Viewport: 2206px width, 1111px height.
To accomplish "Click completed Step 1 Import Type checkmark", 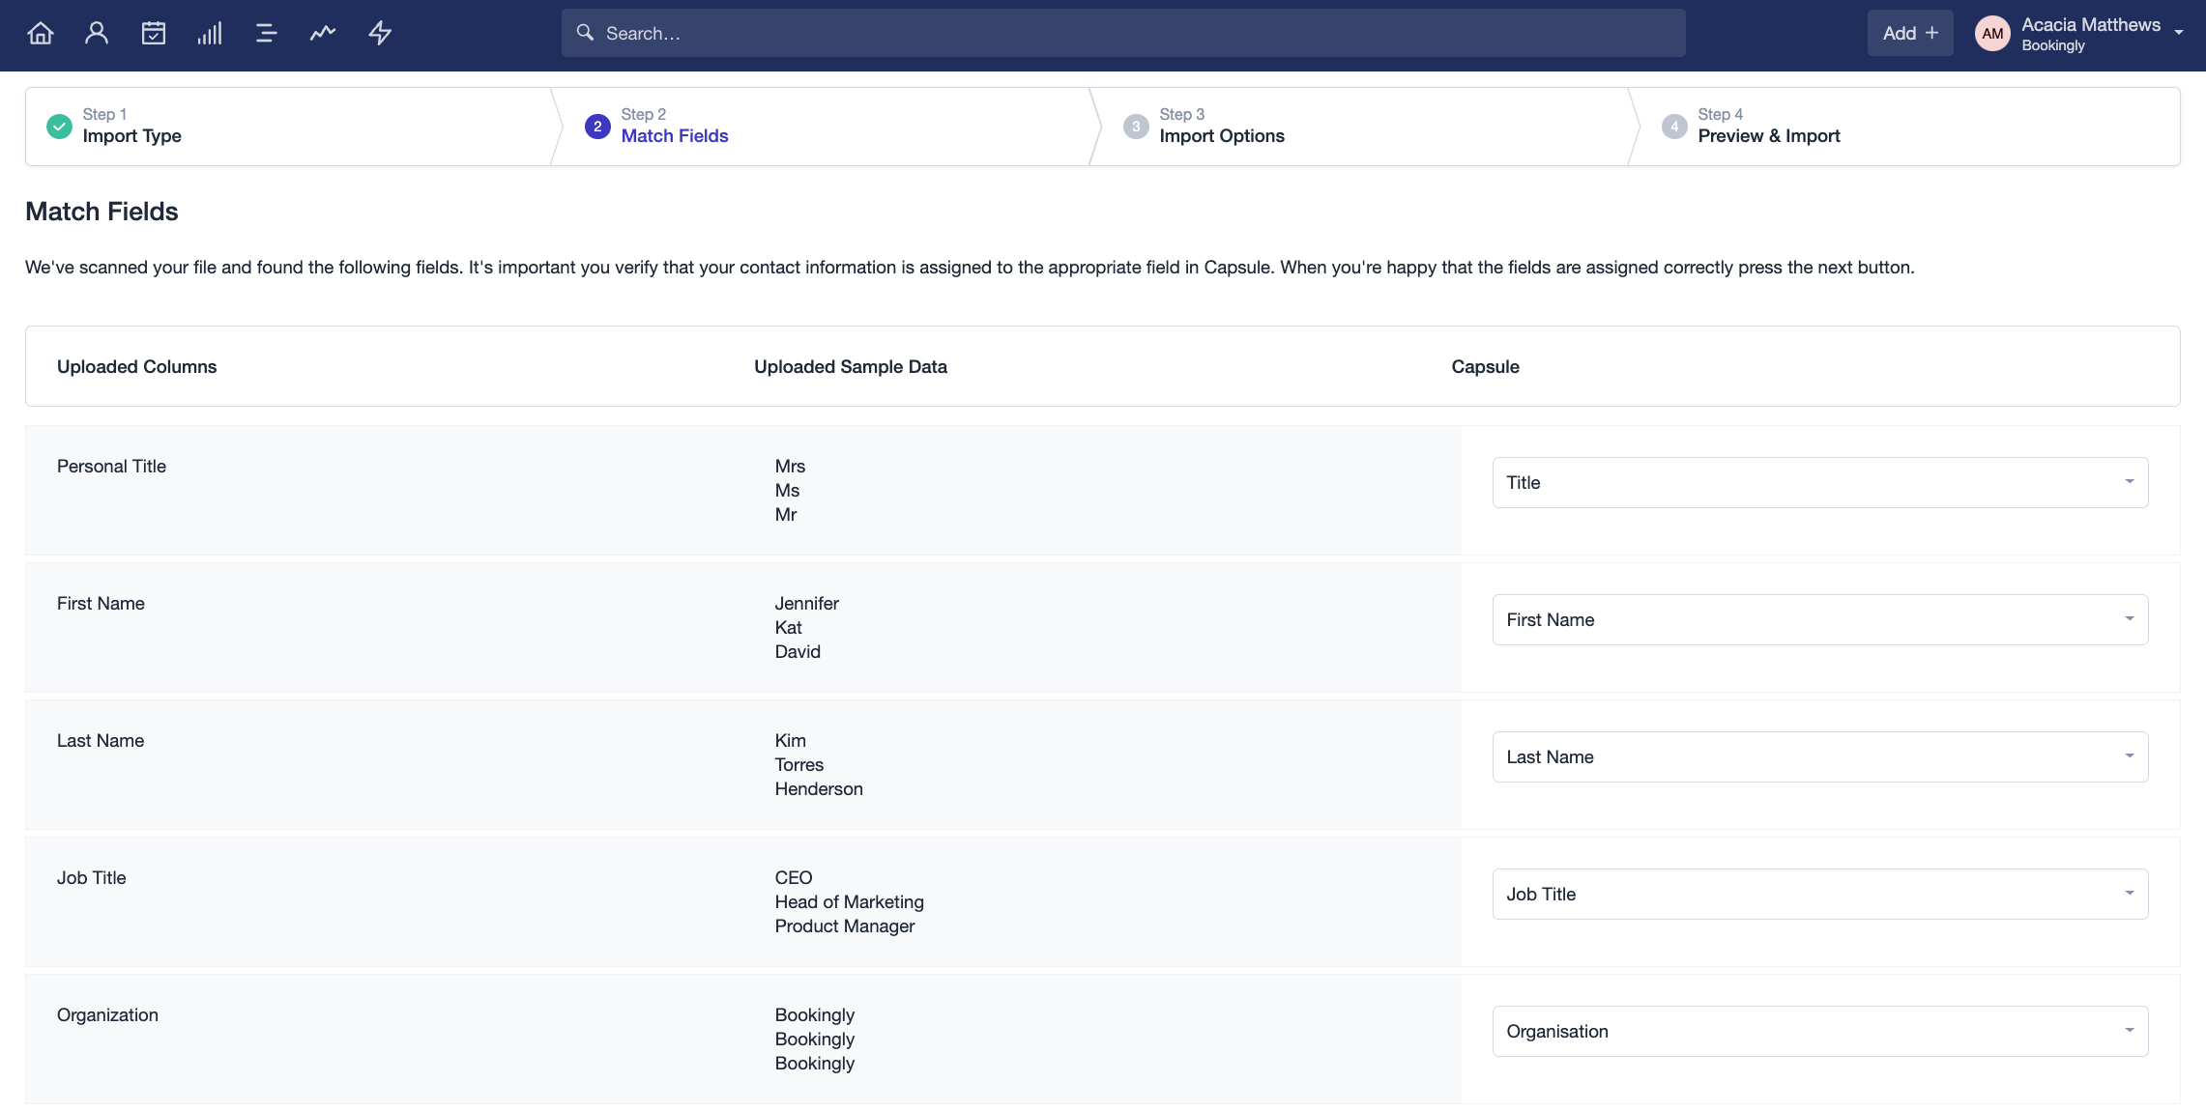I will (58, 125).
